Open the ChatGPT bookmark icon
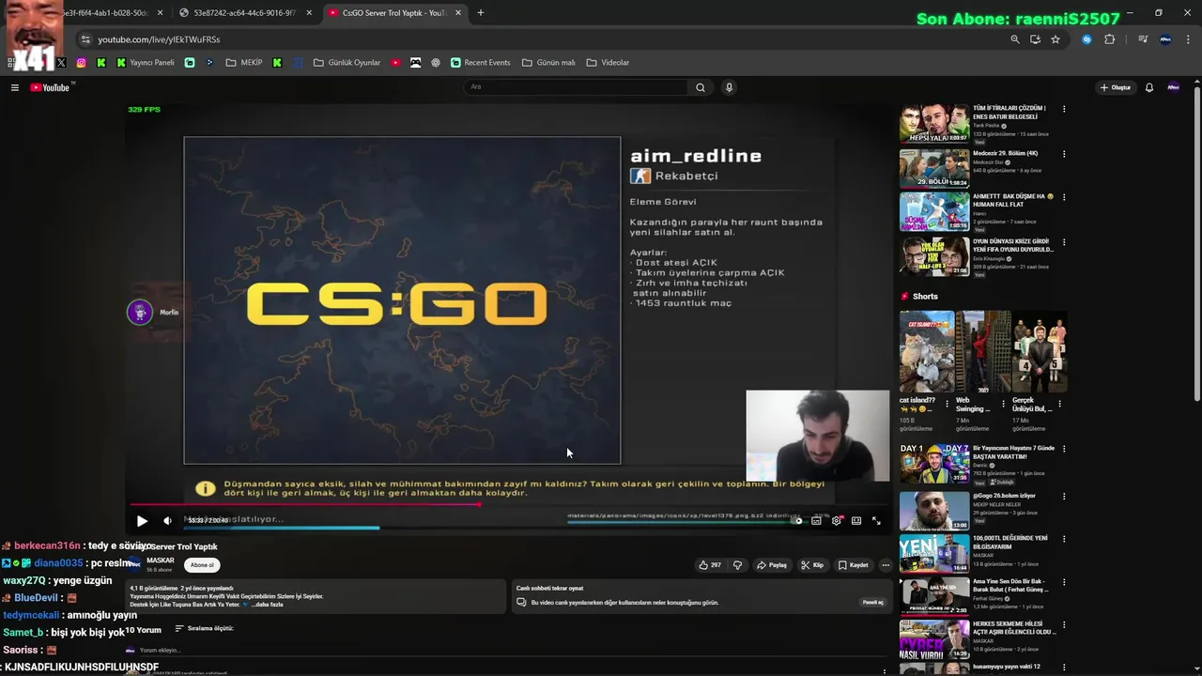 click(x=436, y=63)
